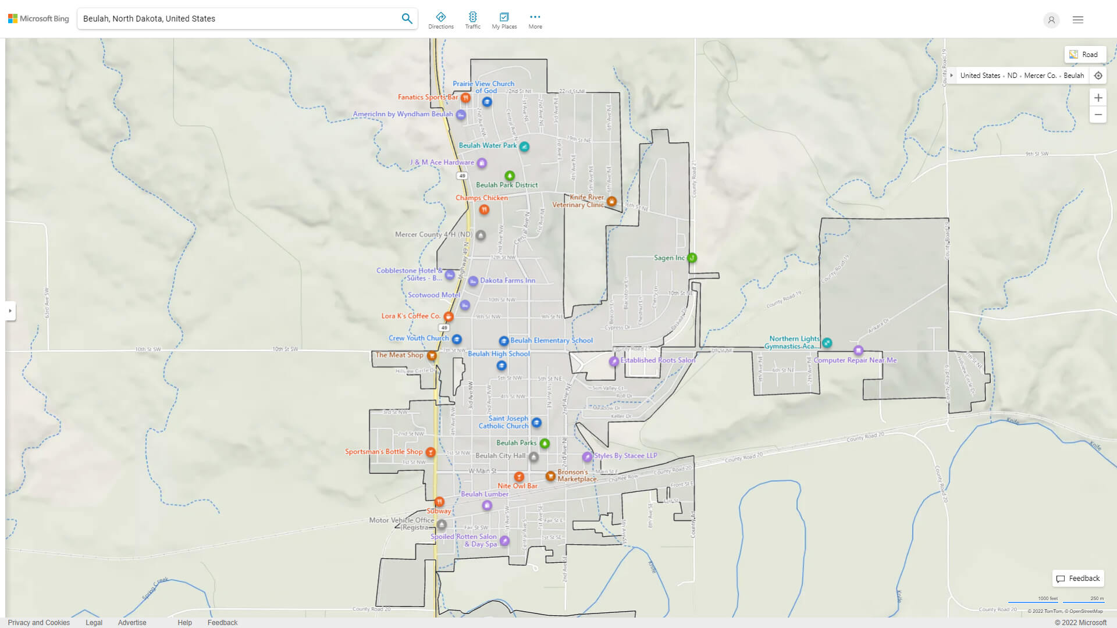Open the Directions tool

441,20
